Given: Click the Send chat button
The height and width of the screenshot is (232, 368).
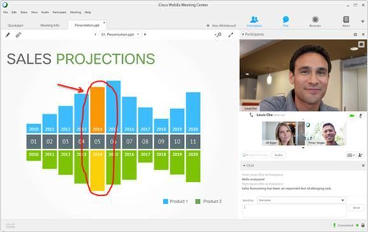Looking at the screenshot, I should click(357, 208).
